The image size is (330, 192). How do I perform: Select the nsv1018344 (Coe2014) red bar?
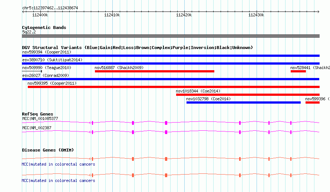[x=248, y=95]
